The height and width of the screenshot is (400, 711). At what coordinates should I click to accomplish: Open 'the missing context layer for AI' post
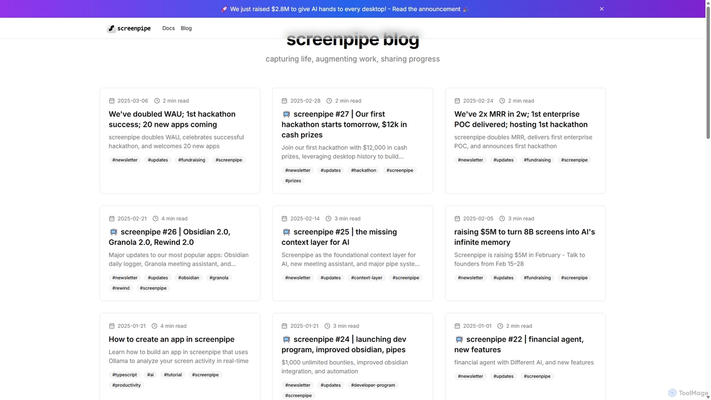(339, 237)
